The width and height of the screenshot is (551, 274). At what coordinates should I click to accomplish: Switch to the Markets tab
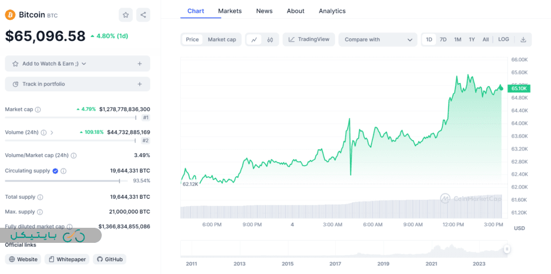[x=230, y=11]
